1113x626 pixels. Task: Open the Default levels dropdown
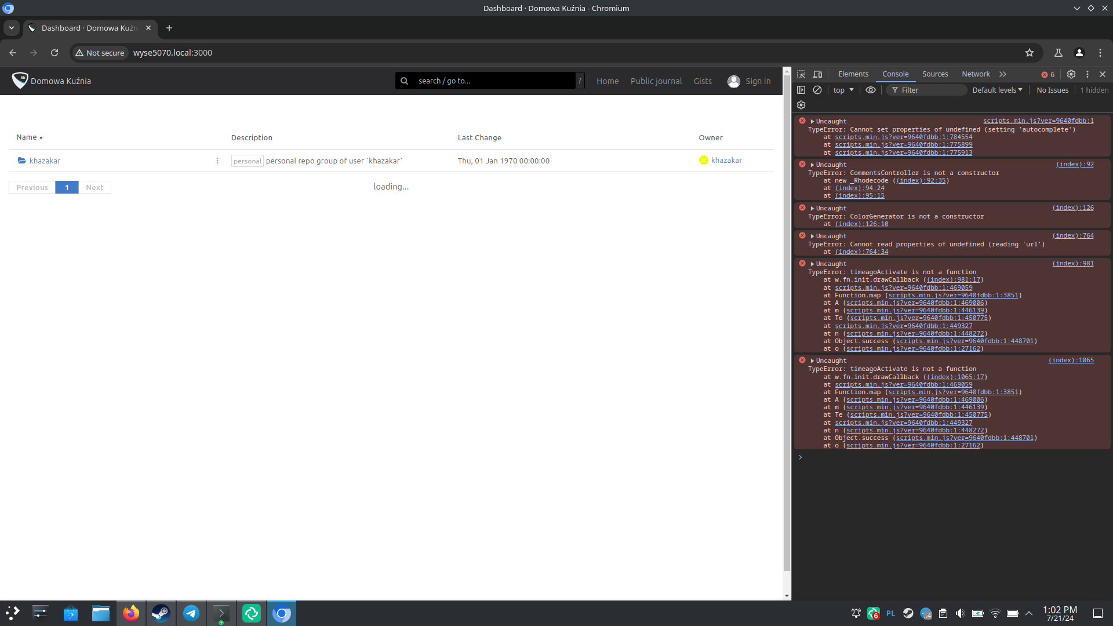point(997,90)
